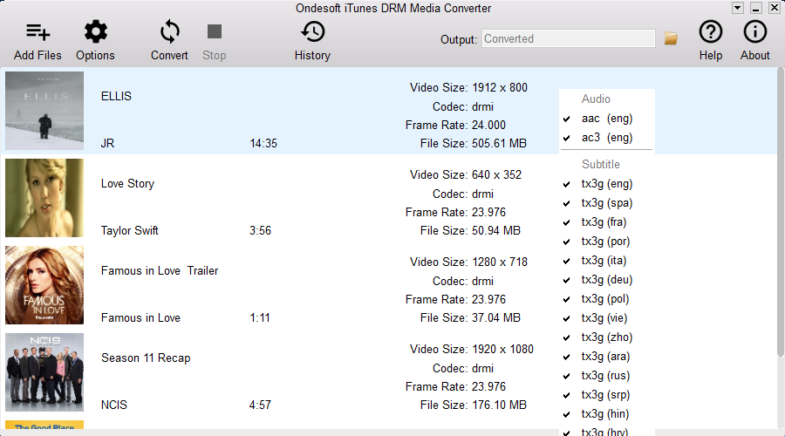The height and width of the screenshot is (436, 785).
Task: Open the History clock icon
Action: point(312,33)
